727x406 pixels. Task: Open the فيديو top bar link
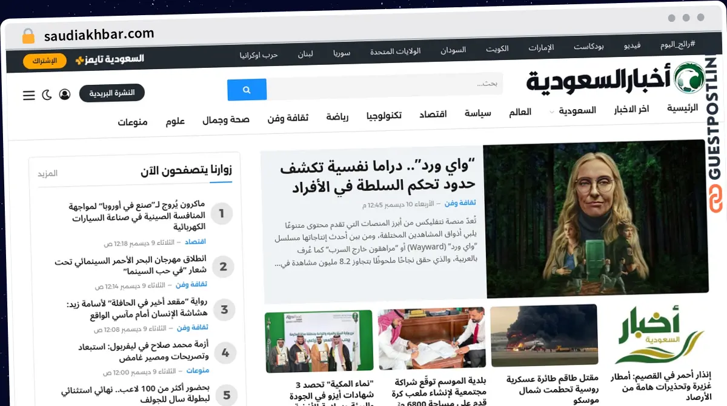(632, 45)
